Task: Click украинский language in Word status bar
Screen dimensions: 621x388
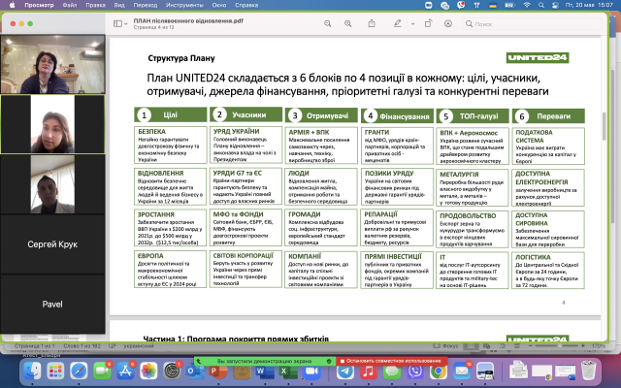Action: click(x=138, y=346)
